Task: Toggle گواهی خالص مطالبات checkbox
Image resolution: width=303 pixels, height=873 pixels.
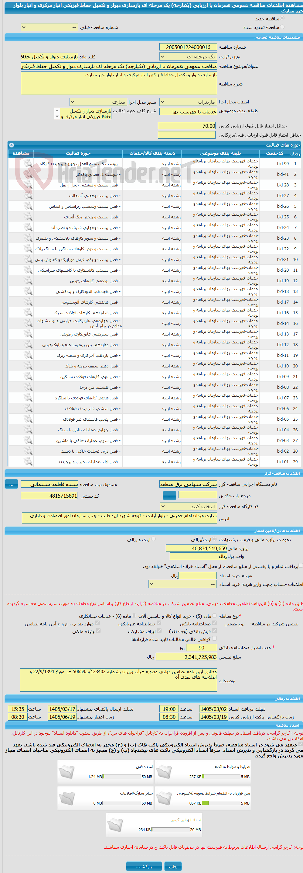Action: pyautogui.click(x=214, y=638)
